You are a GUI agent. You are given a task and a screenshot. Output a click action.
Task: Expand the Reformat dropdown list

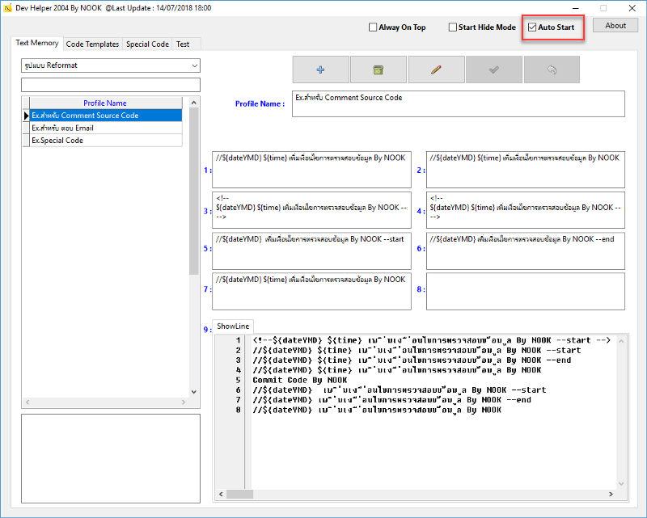point(194,65)
